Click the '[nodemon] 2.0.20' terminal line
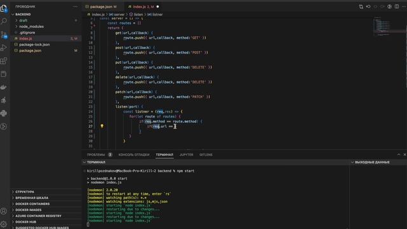Viewport: 407px width, 229px height. (102, 190)
